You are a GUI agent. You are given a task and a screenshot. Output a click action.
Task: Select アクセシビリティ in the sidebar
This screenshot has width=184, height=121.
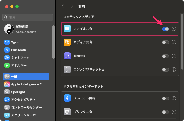point(23,100)
